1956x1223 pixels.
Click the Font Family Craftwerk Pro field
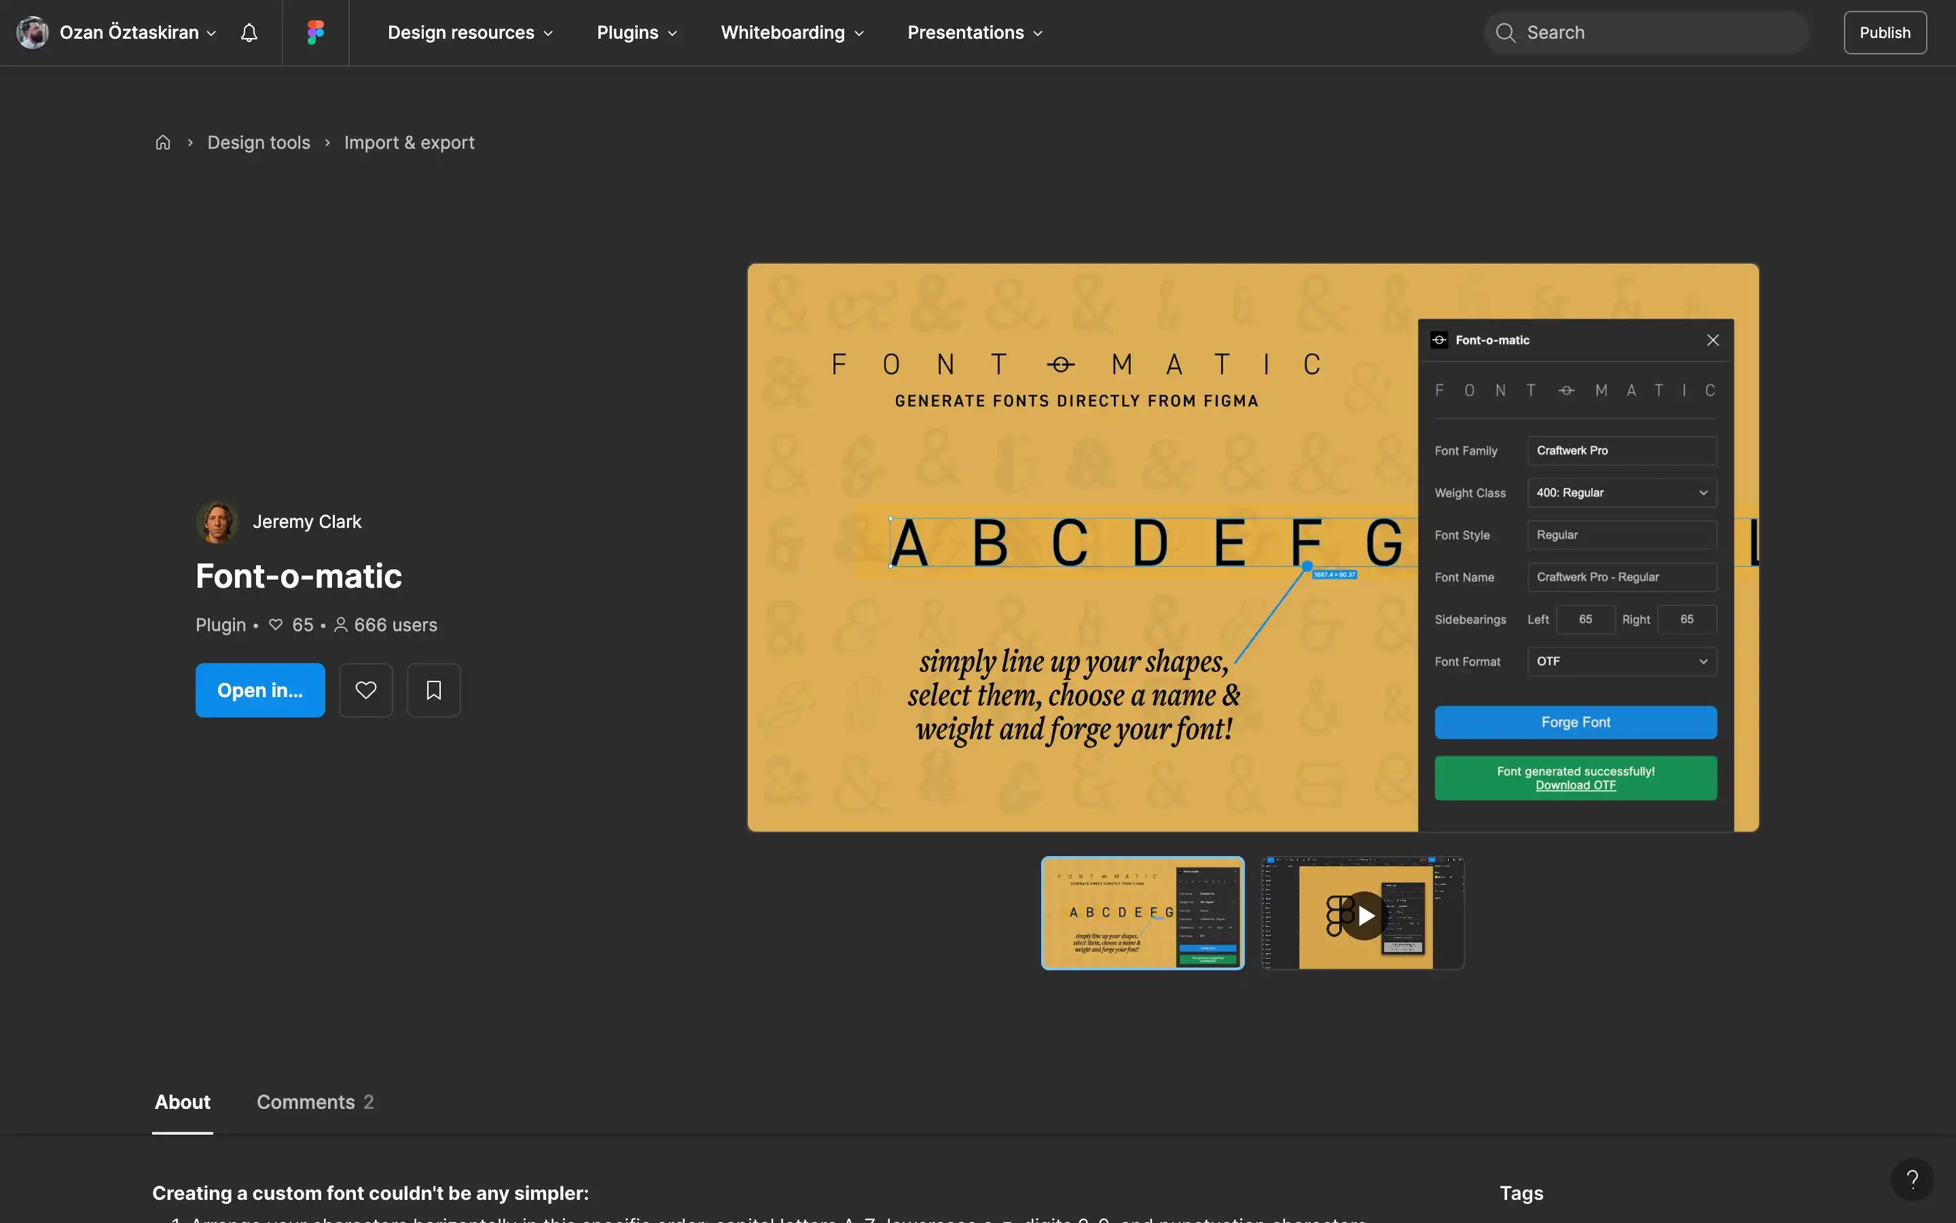(1621, 450)
